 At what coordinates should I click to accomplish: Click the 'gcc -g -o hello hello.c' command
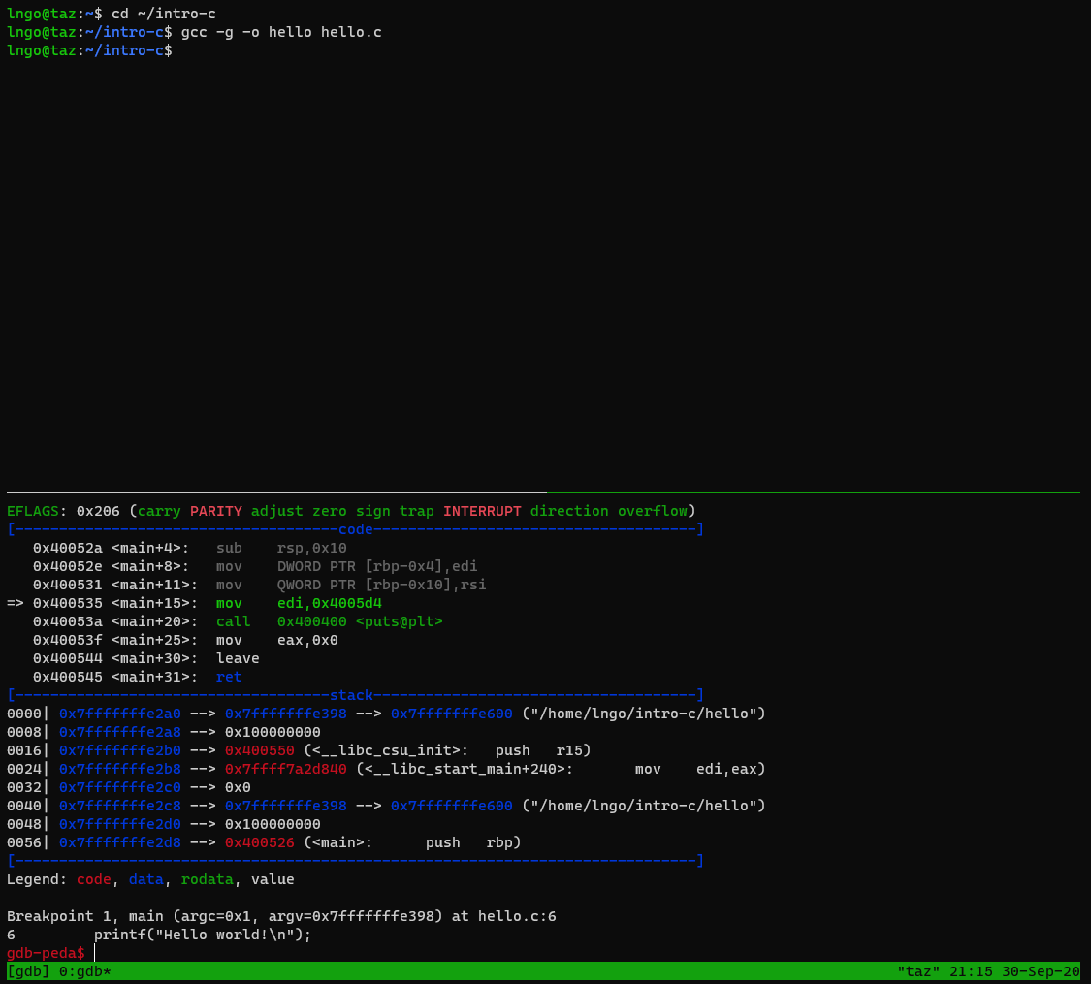281,32
